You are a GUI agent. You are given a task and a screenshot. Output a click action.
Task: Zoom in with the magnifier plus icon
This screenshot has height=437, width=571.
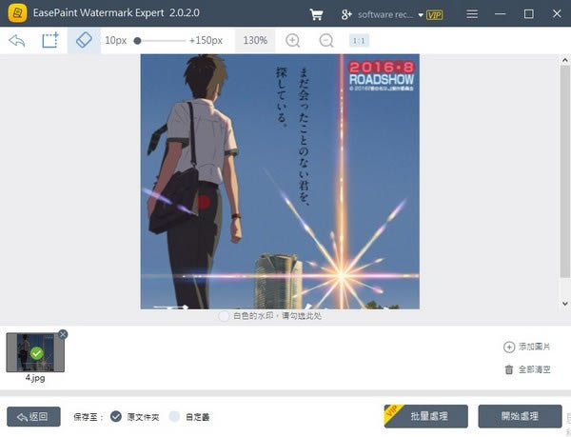click(293, 41)
